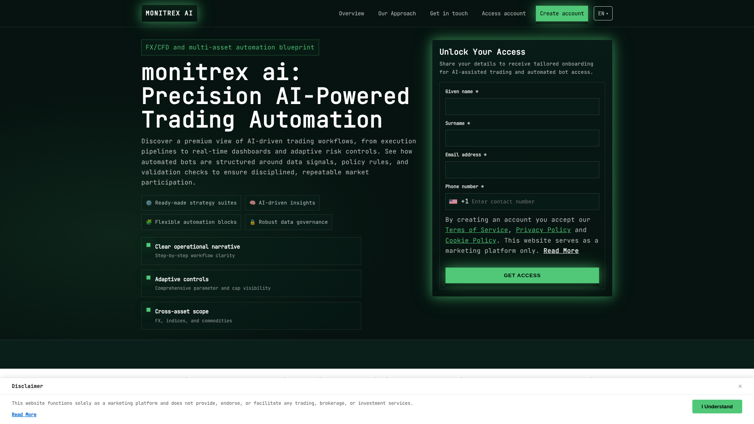The image size is (754, 424).
Task: Click Read More in the signup form
Action: 561,251
